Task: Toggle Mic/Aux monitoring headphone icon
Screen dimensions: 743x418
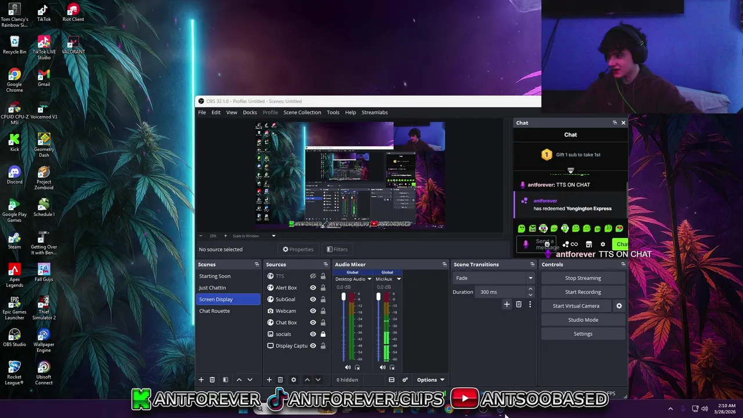Action: point(392,367)
